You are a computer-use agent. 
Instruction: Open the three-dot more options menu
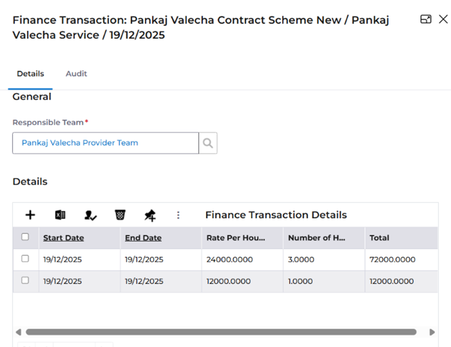[x=178, y=215]
